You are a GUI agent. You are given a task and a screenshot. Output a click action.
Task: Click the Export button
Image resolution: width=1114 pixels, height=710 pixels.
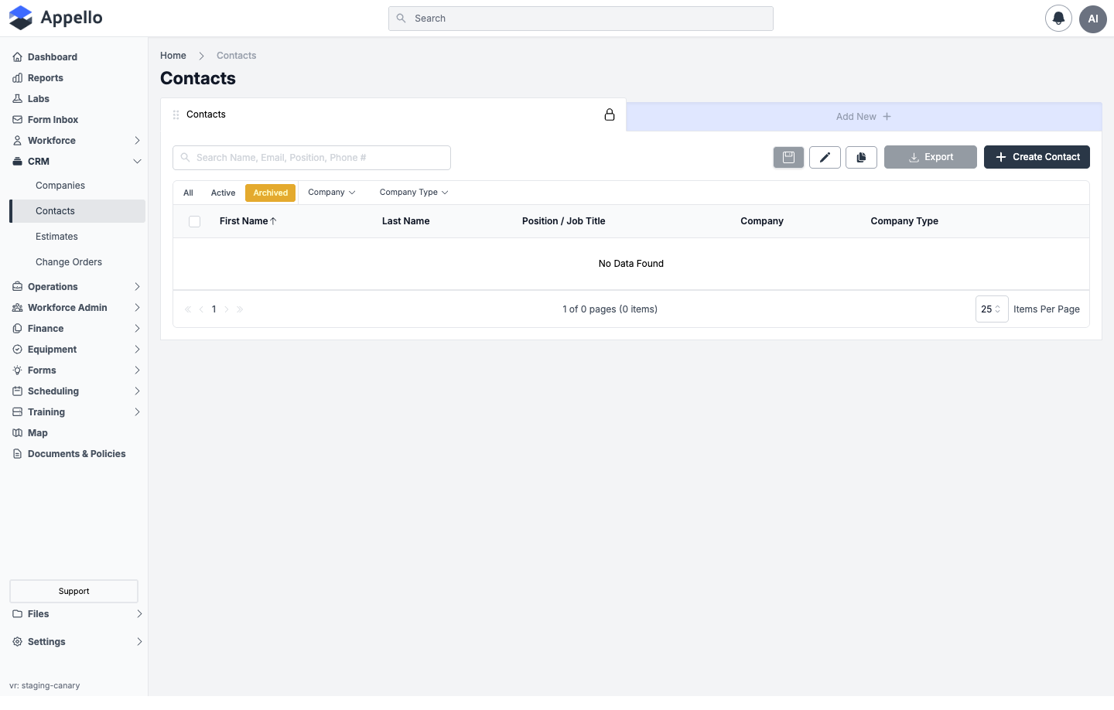(x=931, y=157)
